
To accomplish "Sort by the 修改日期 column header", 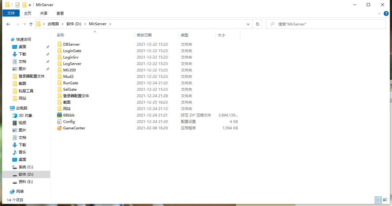I will pyautogui.click(x=144, y=35).
